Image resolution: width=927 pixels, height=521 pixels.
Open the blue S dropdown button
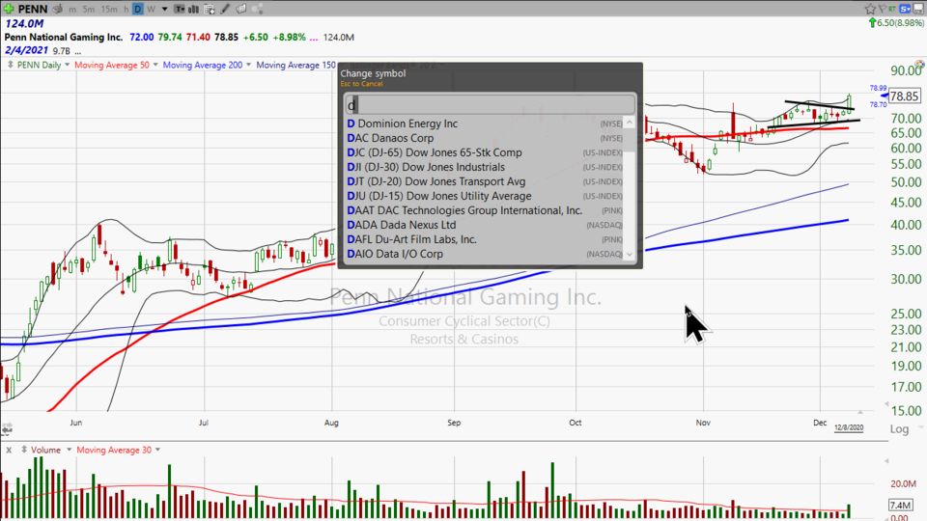pyautogui.click(x=906, y=9)
